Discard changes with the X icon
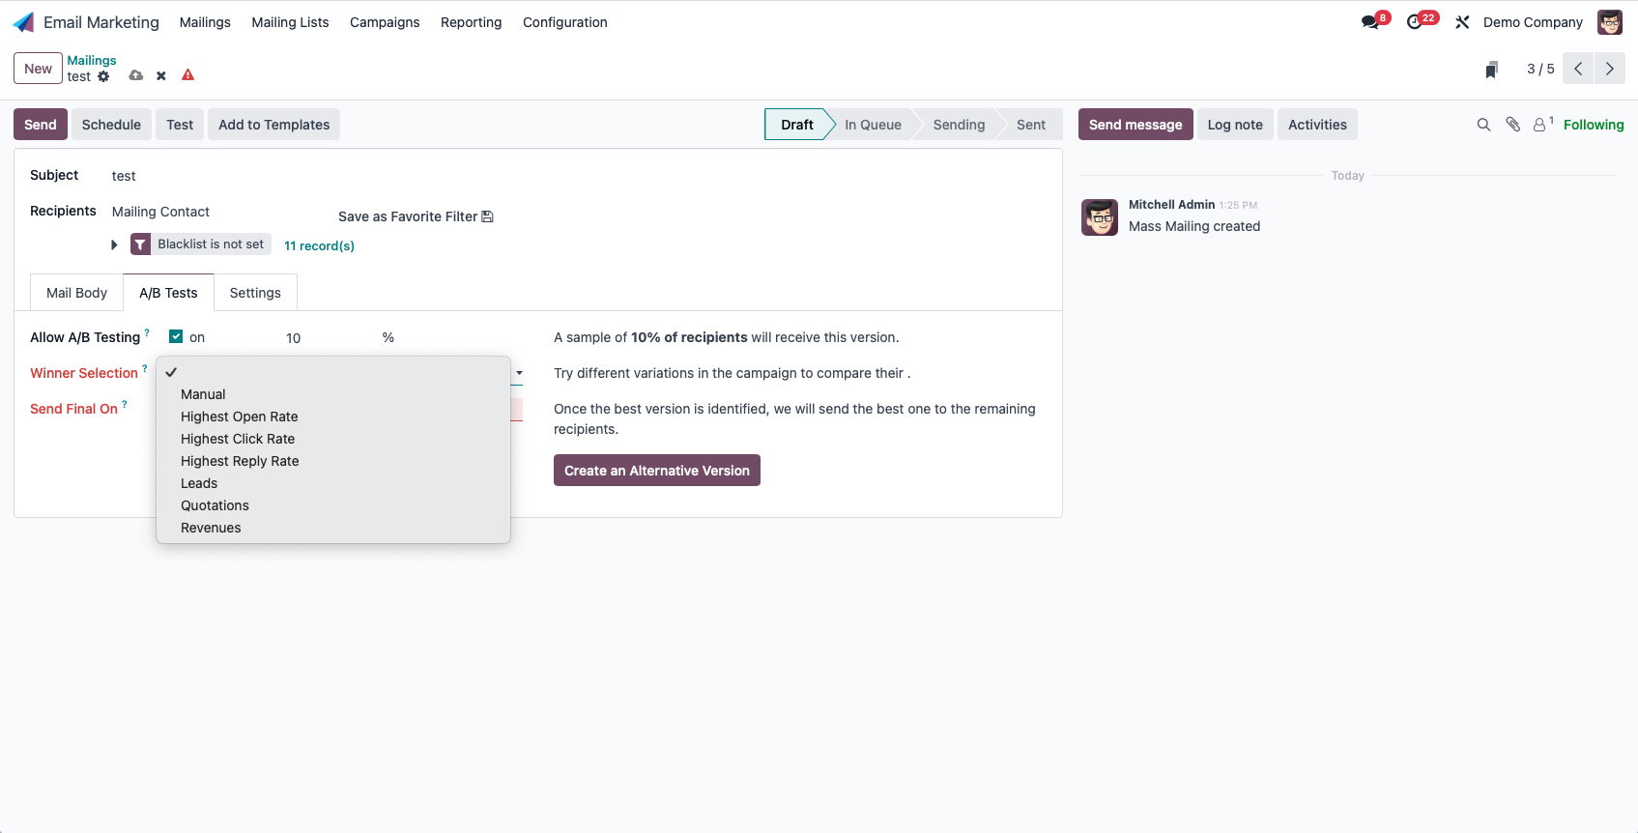This screenshot has height=833, width=1638. tap(161, 75)
